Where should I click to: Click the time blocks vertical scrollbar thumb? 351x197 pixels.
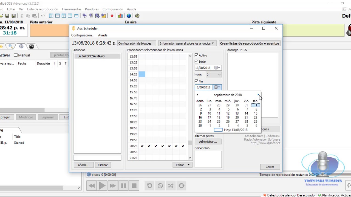tap(190, 143)
